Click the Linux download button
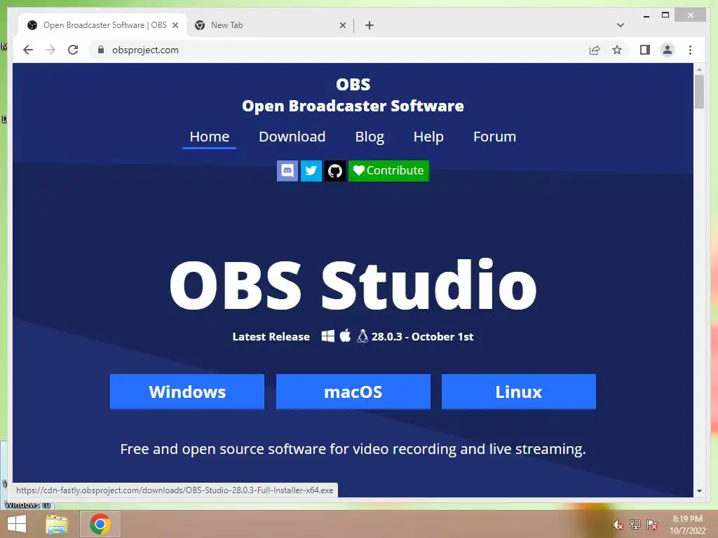 click(x=519, y=392)
